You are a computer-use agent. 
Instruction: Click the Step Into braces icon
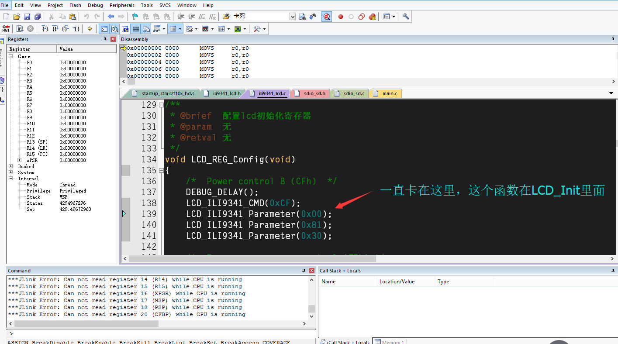coord(45,29)
